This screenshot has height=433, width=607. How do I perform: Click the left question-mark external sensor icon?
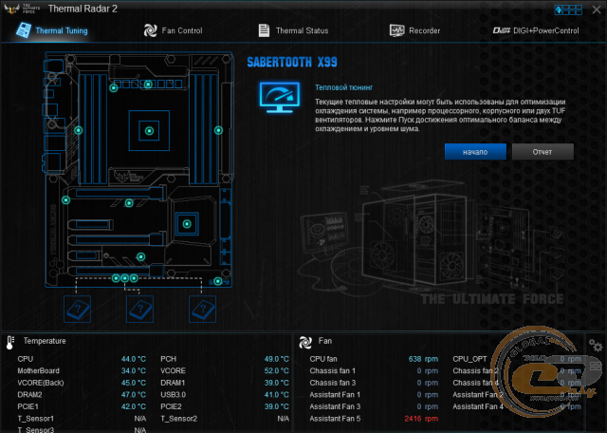[78, 309]
